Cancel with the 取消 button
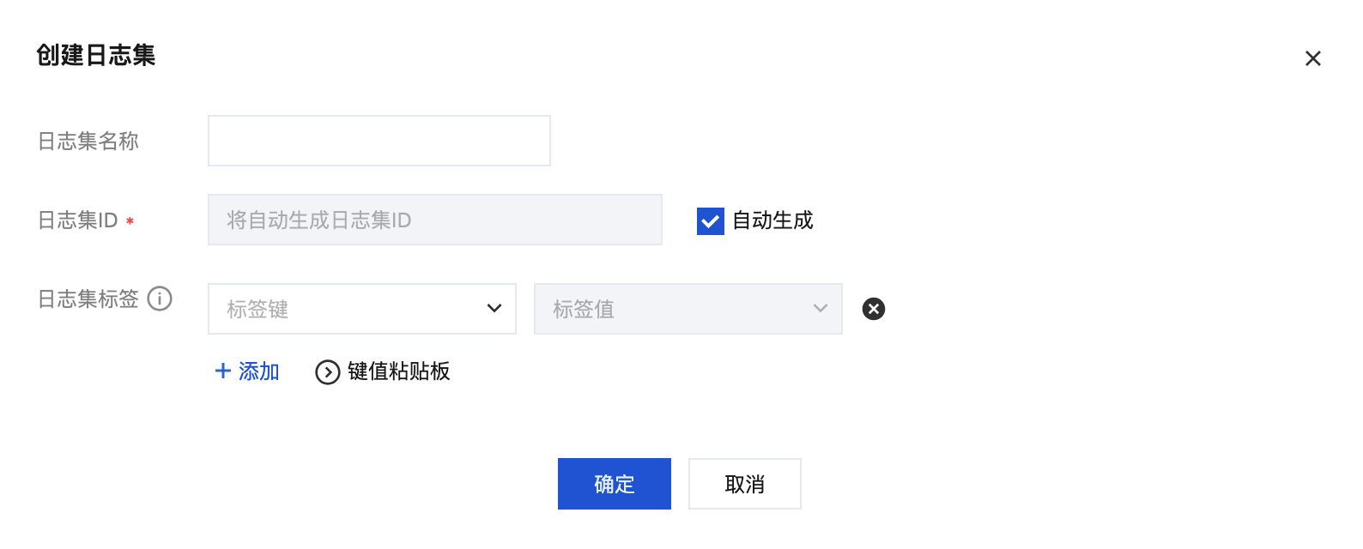The height and width of the screenshot is (549, 1363). coord(744,484)
